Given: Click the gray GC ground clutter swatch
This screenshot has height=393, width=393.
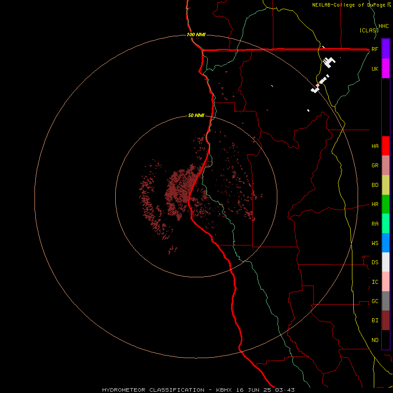Looking at the screenshot, I should (x=386, y=301).
